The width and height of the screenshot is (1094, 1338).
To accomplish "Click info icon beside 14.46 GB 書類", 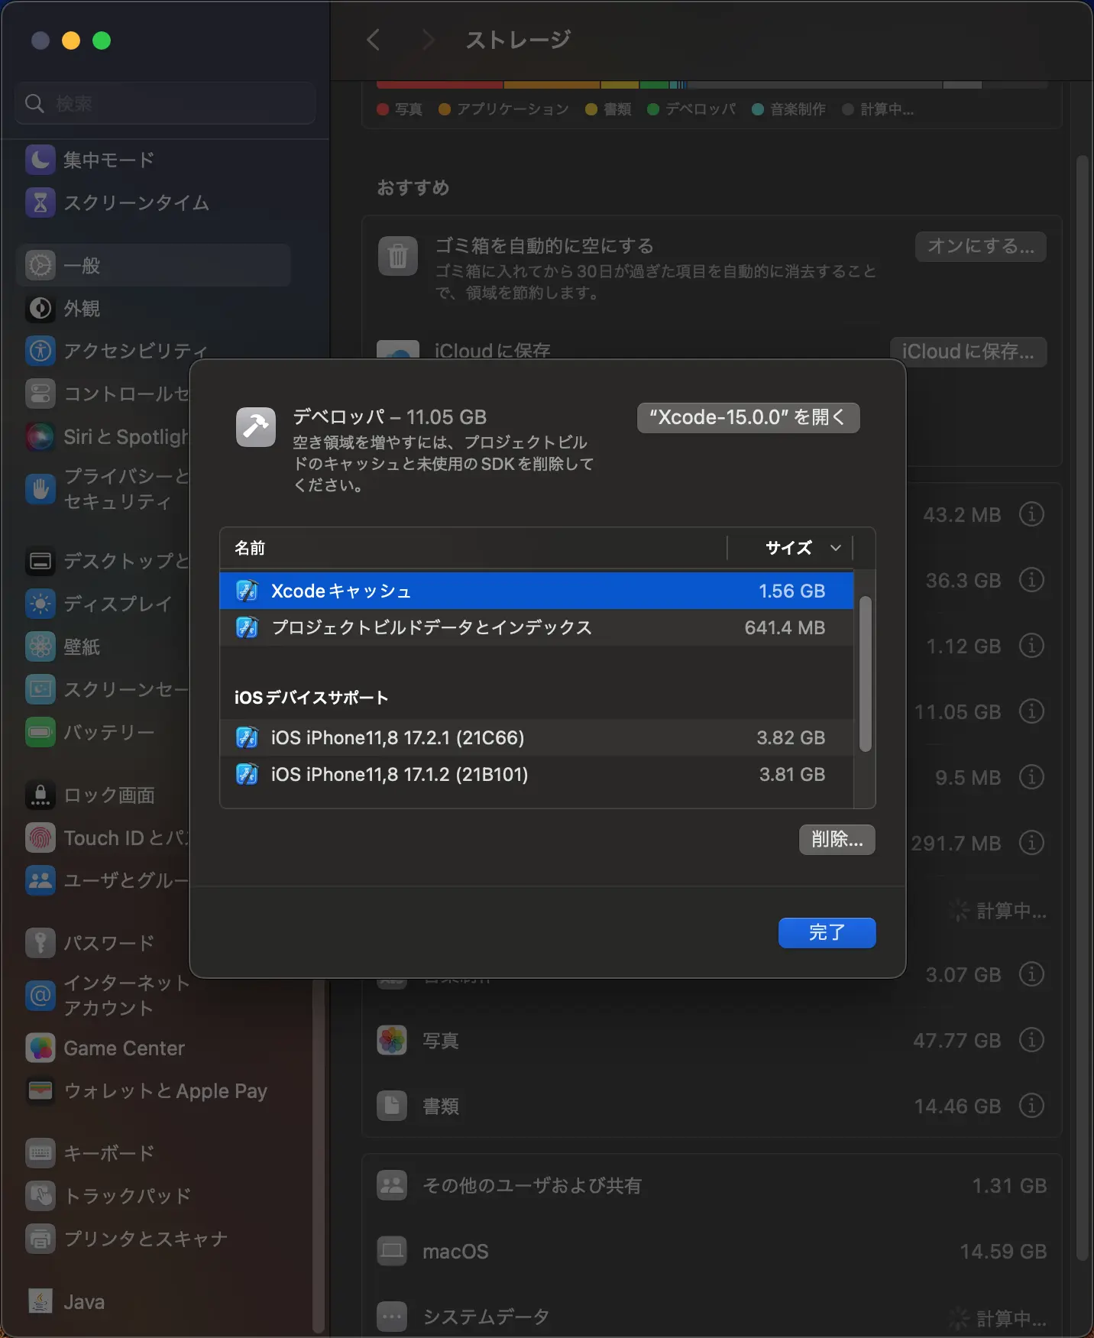I will 1031,1106.
